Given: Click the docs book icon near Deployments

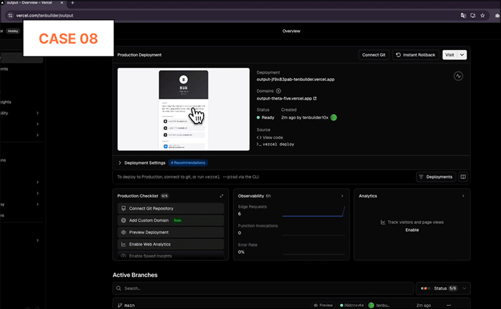Looking at the screenshot, I should click(x=463, y=177).
